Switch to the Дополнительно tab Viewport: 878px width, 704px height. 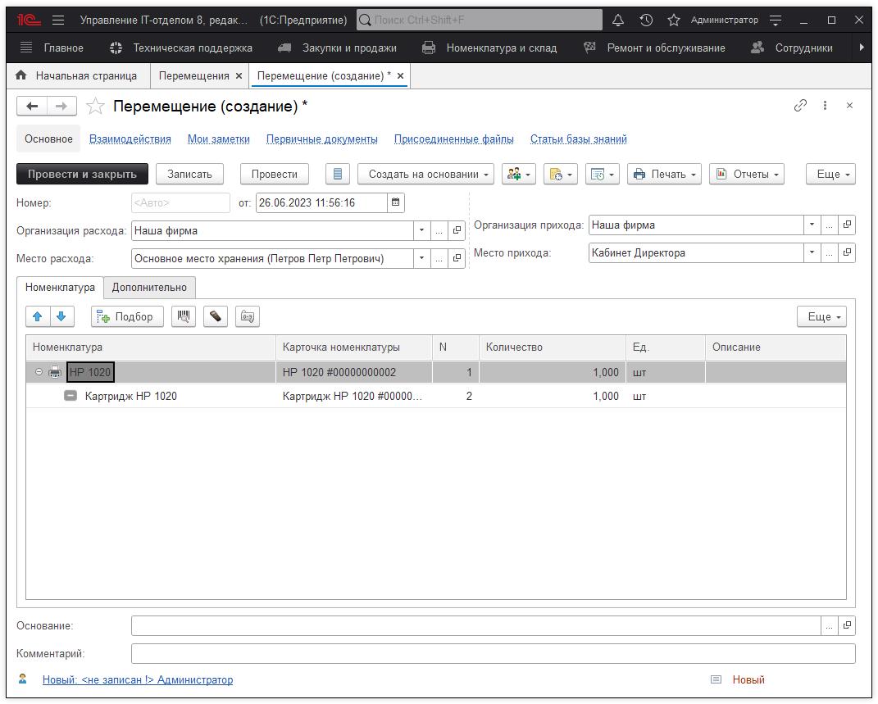click(149, 287)
